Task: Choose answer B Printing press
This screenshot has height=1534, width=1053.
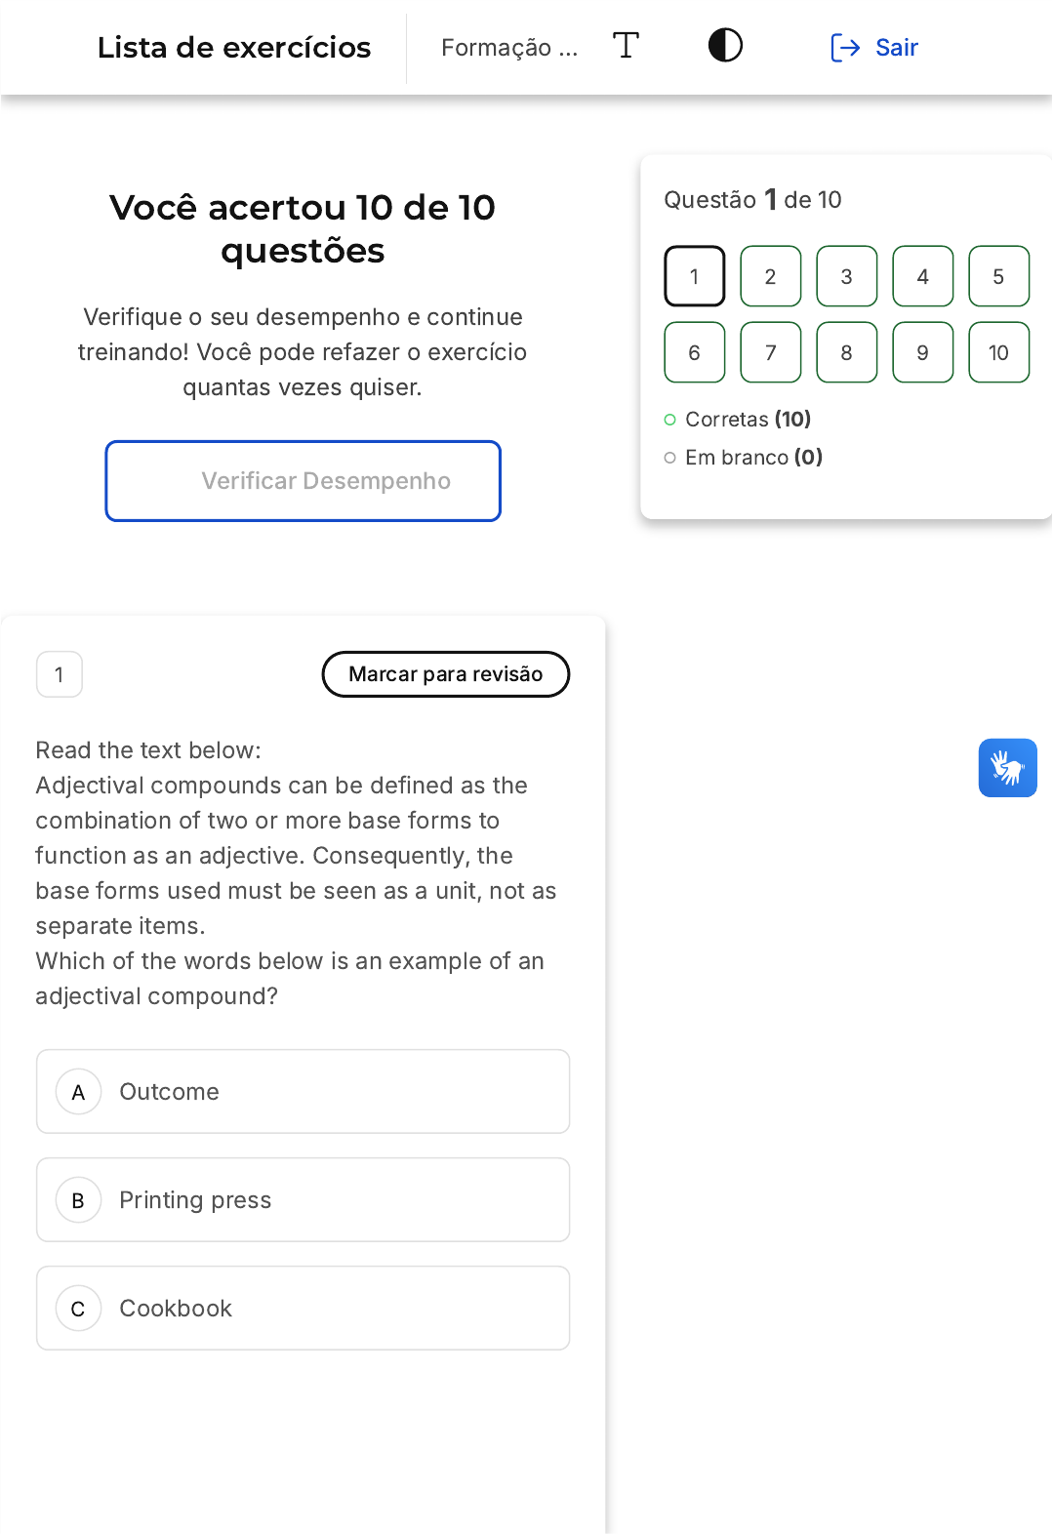Action: pyautogui.click(x=303, y=1199)
